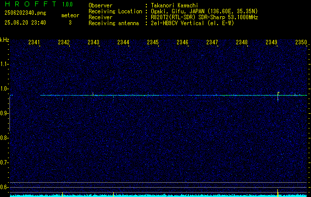Click the yellow detection marker below 2342

tap(62, 194)
